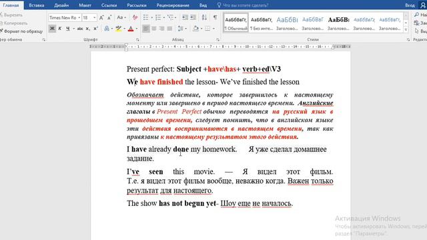Open the Дизайн ribbon tab
This screenshot has height=240, width=427.
click(61, 5)
